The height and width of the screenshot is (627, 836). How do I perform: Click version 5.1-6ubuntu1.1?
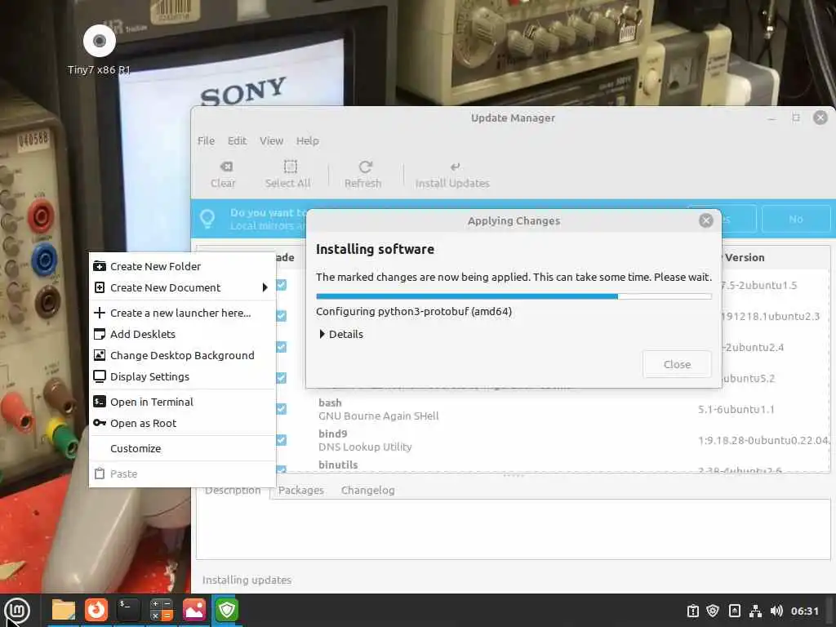coord(736,410)
